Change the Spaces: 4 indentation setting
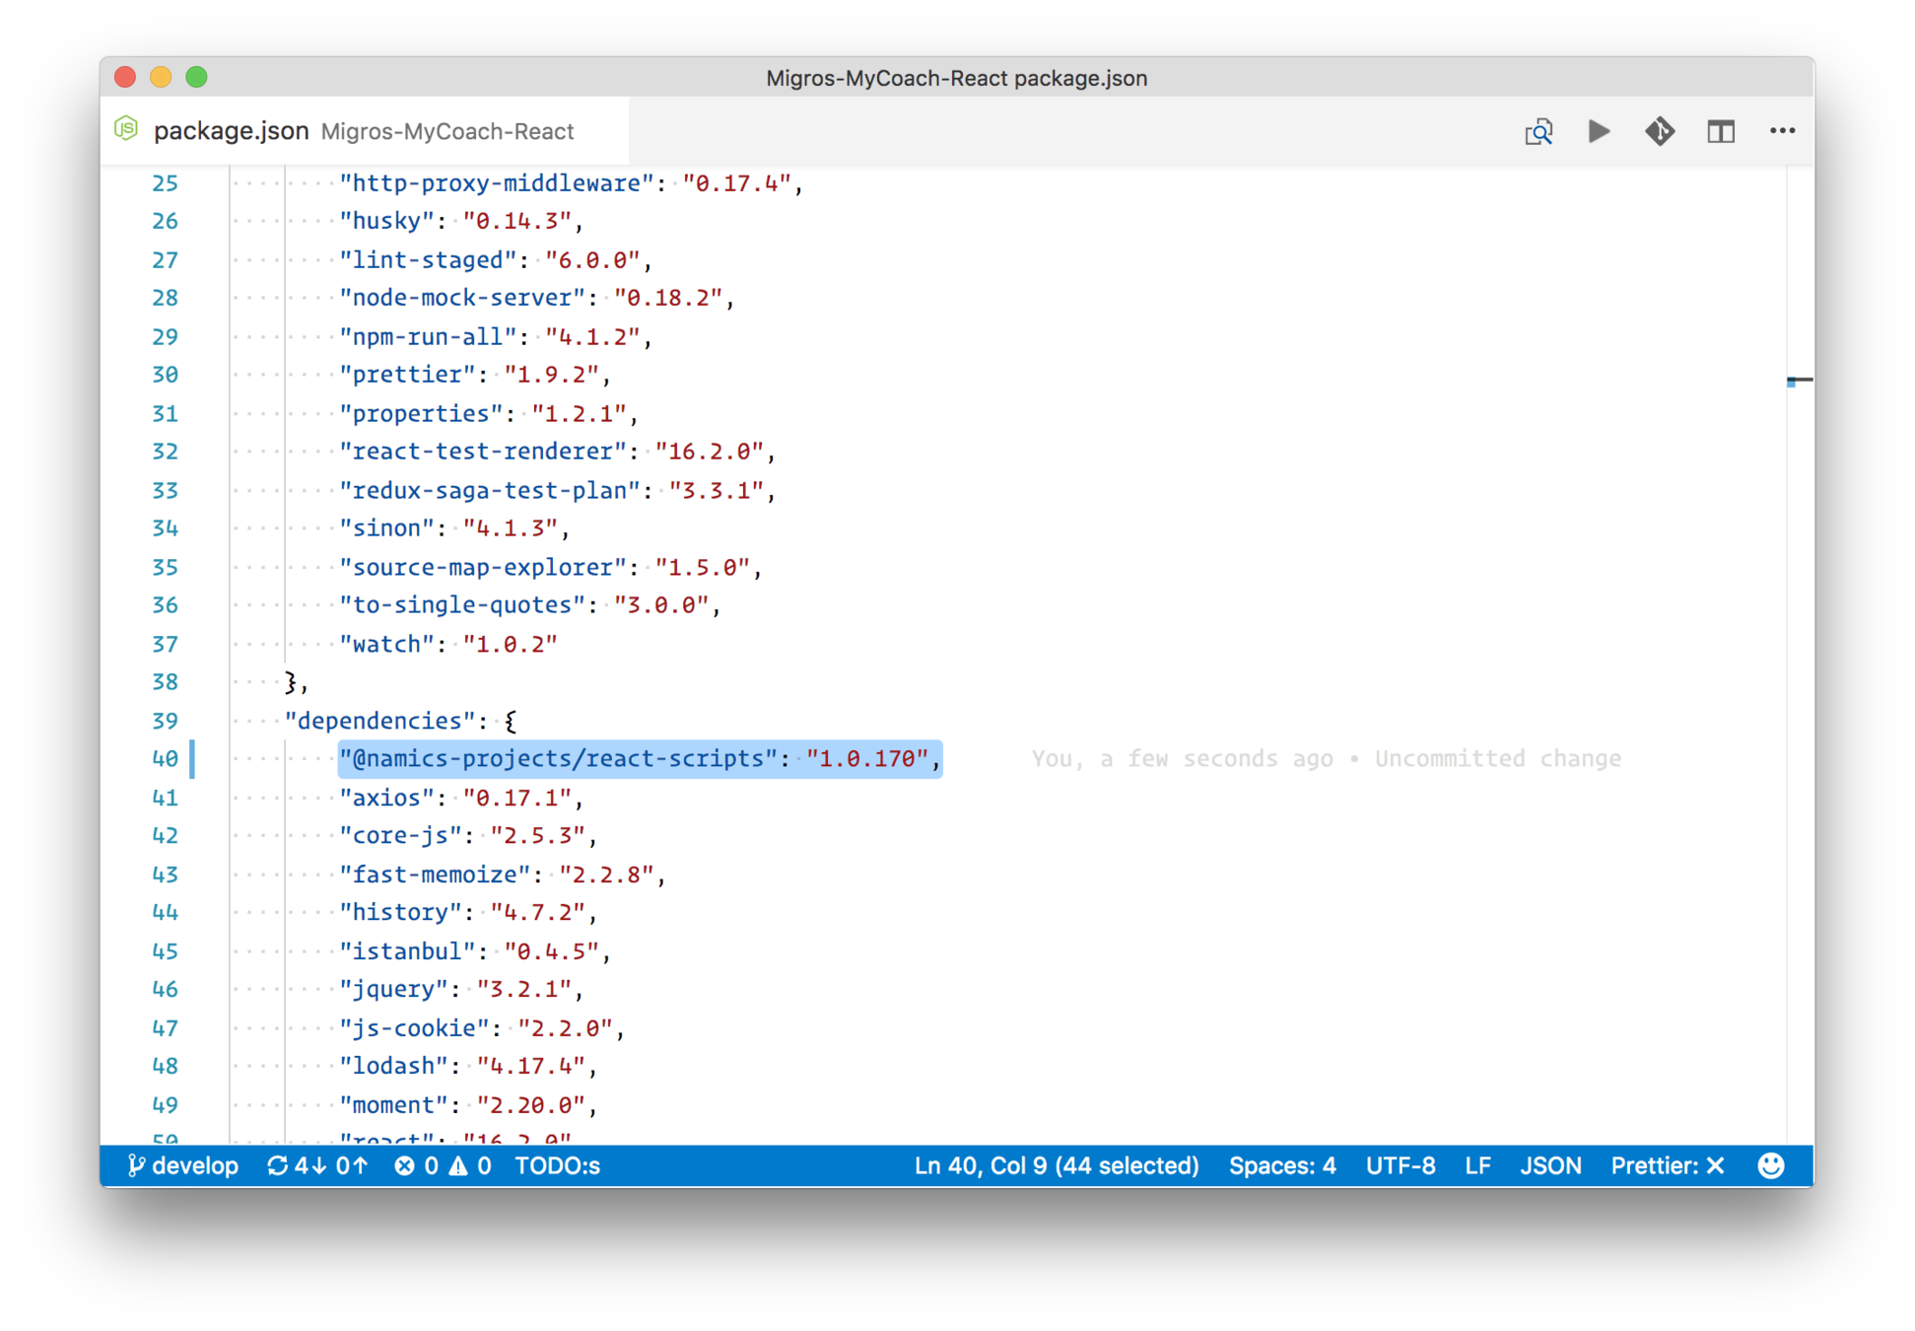The height and width of the screenshot is (1331, 1915). (1282, 1165)
